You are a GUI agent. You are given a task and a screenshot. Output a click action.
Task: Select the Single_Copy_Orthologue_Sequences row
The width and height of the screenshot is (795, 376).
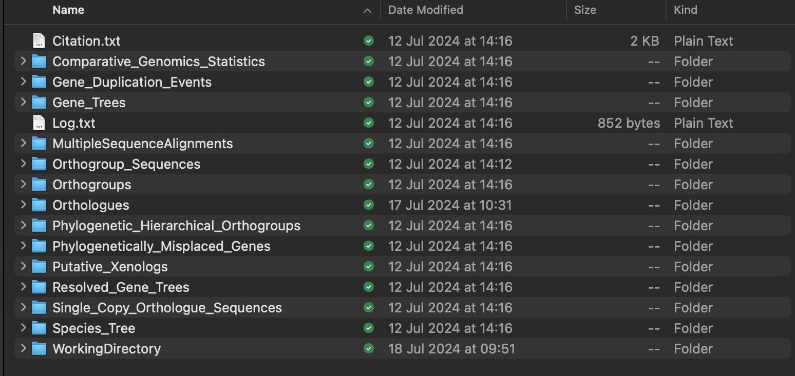(x=403, y=307)
